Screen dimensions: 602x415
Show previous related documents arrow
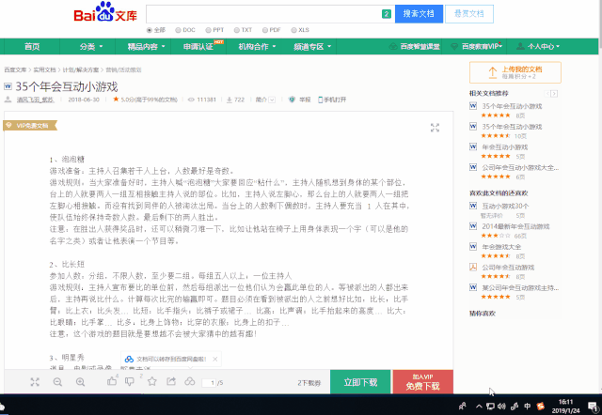[x=547, y=94]
